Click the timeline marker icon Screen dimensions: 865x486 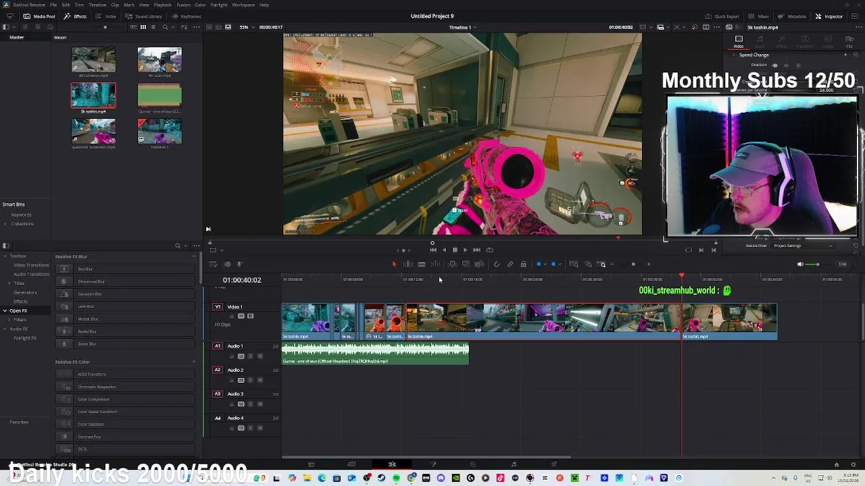click(553, 264)
